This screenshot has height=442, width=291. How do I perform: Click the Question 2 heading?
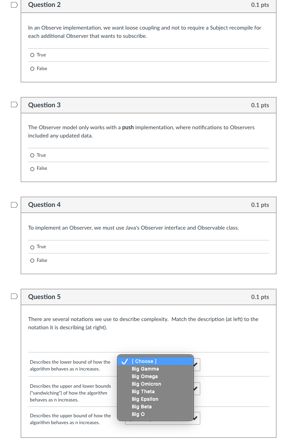44,5
